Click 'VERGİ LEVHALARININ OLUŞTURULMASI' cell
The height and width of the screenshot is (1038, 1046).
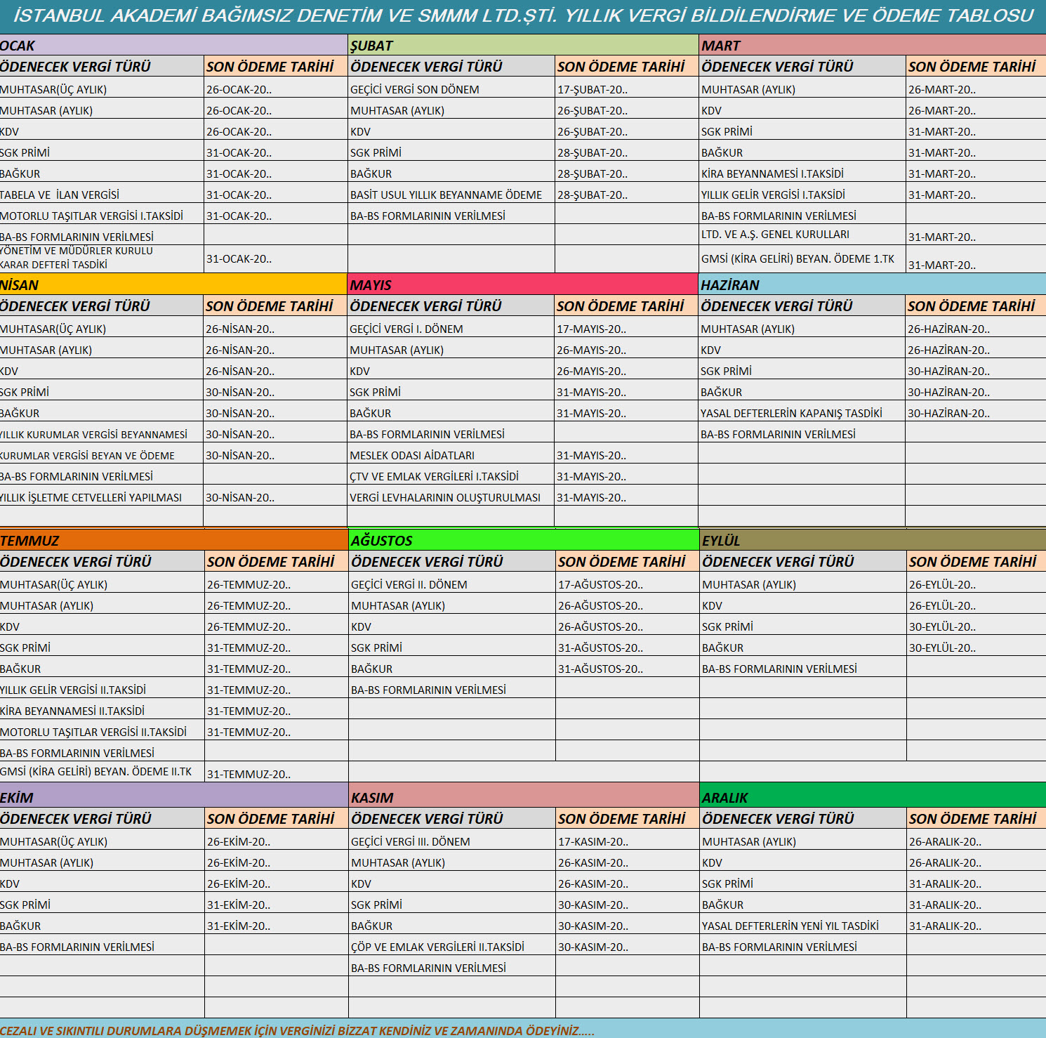coord(451,497)
